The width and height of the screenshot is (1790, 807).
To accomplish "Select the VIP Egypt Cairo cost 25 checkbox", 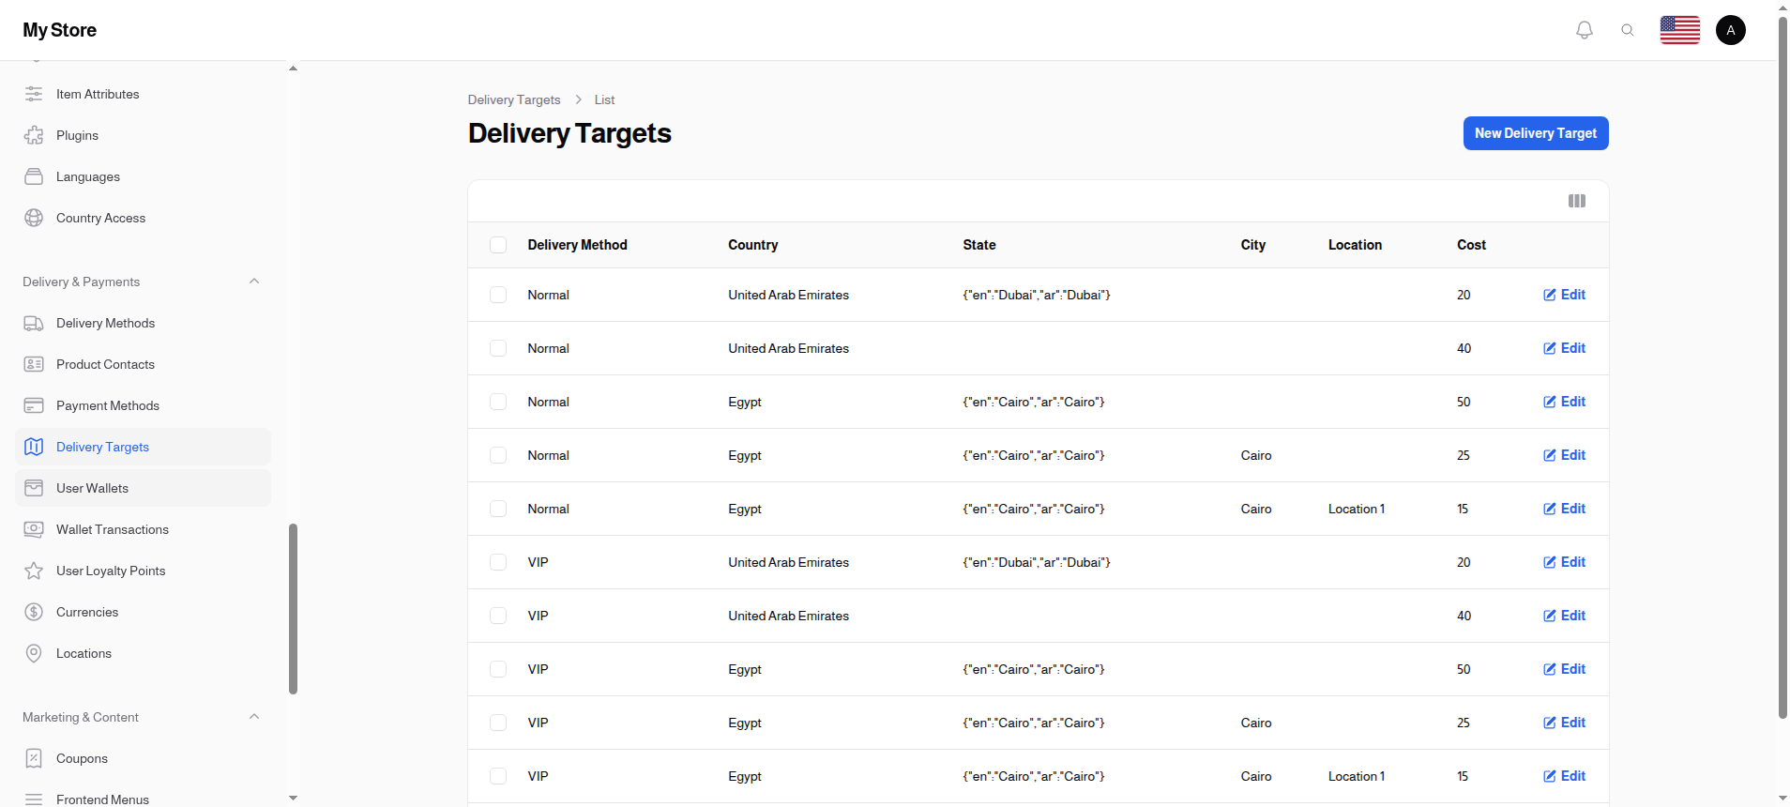I will (498, 723).
